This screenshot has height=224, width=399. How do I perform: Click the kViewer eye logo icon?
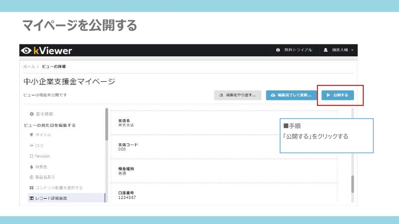[26, 51]
